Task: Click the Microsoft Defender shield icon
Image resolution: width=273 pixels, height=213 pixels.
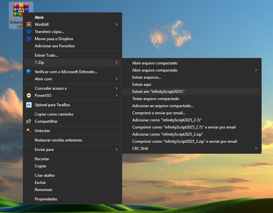Action: coord(29,72)
